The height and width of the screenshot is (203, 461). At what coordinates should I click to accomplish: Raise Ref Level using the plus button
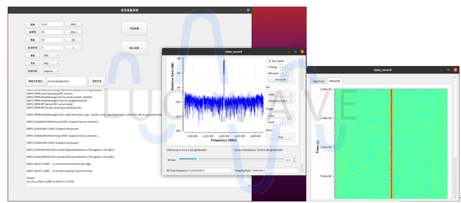[283, 73]
